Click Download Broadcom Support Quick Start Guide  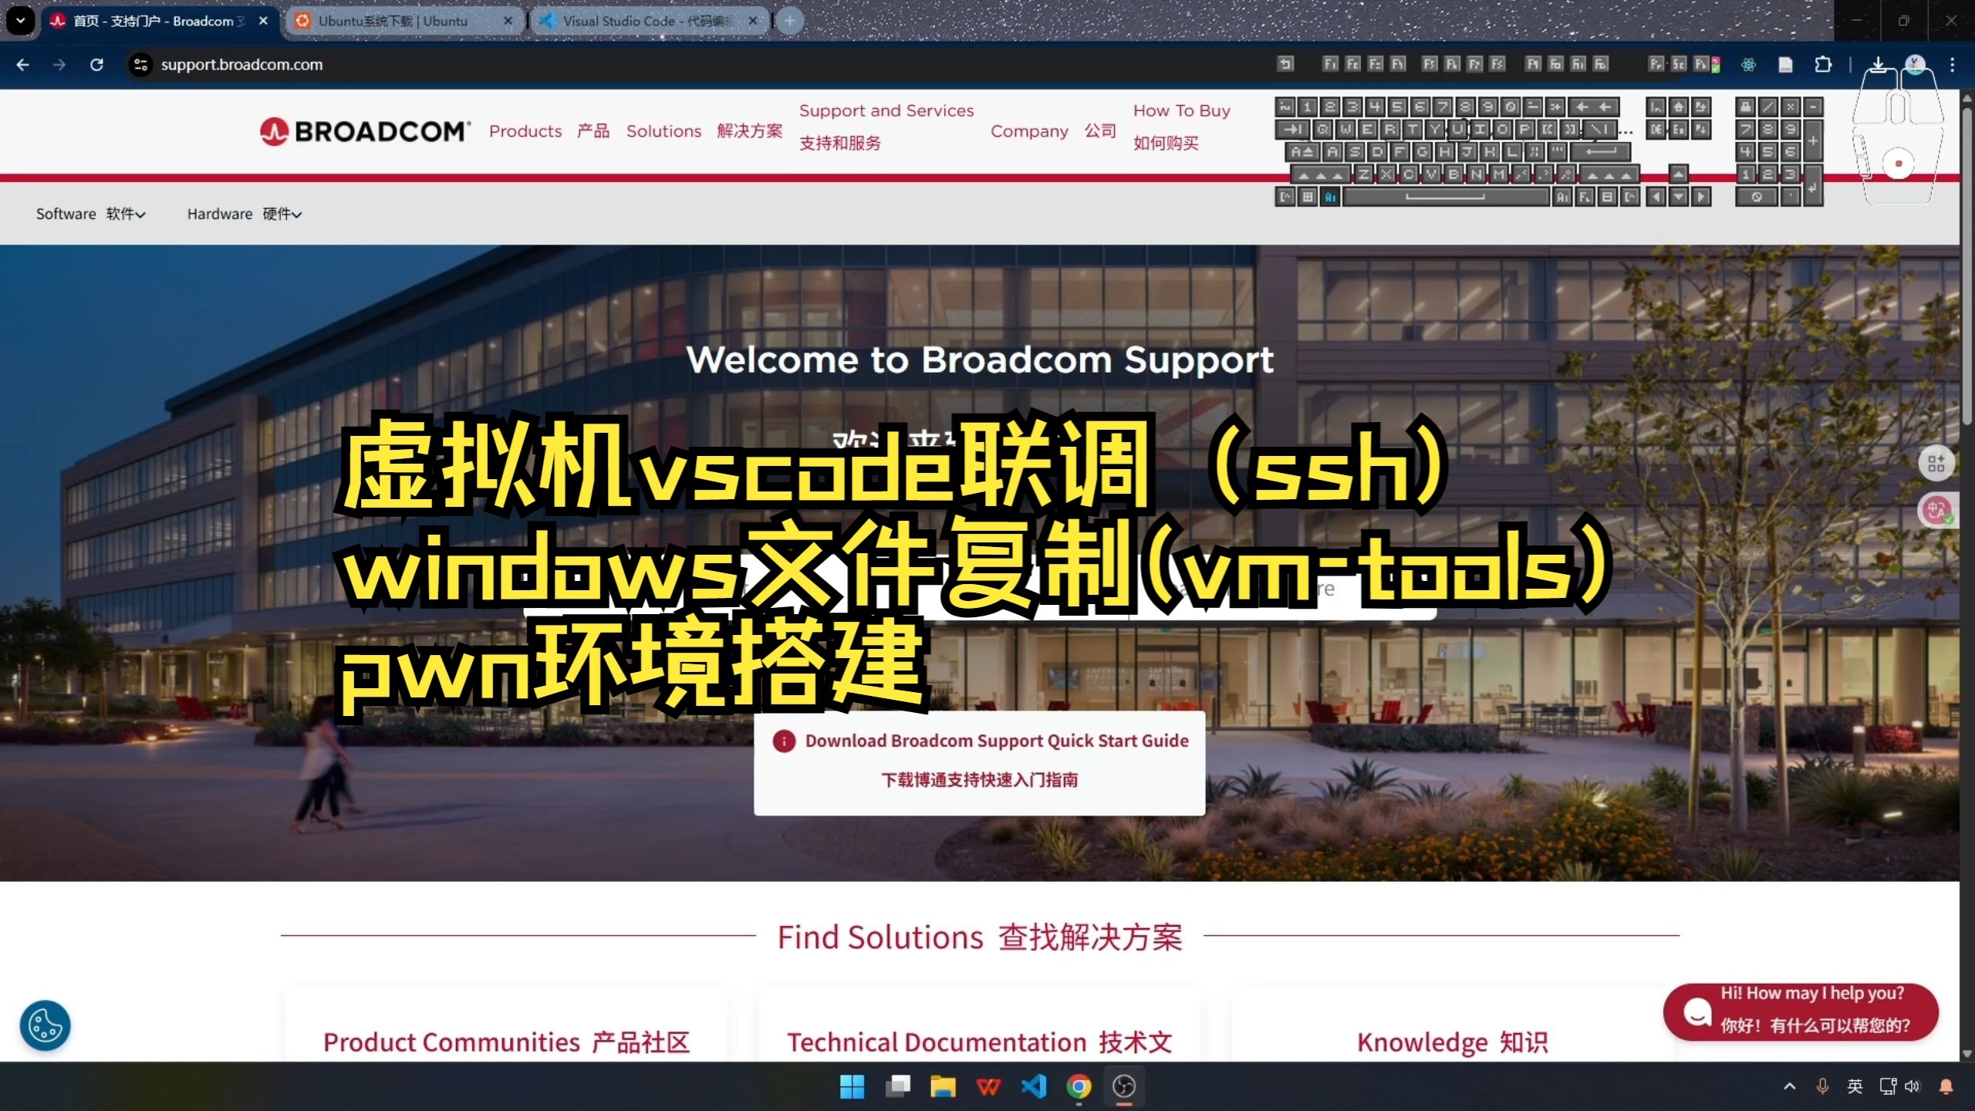click(978, 741)
